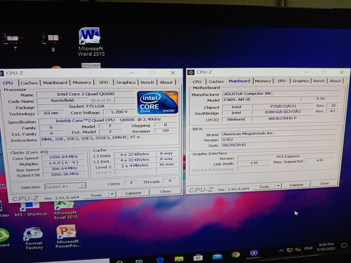The image size is (351, 263).
Task: Launch Format Factory from the desktop
Action: click(33, 238)
